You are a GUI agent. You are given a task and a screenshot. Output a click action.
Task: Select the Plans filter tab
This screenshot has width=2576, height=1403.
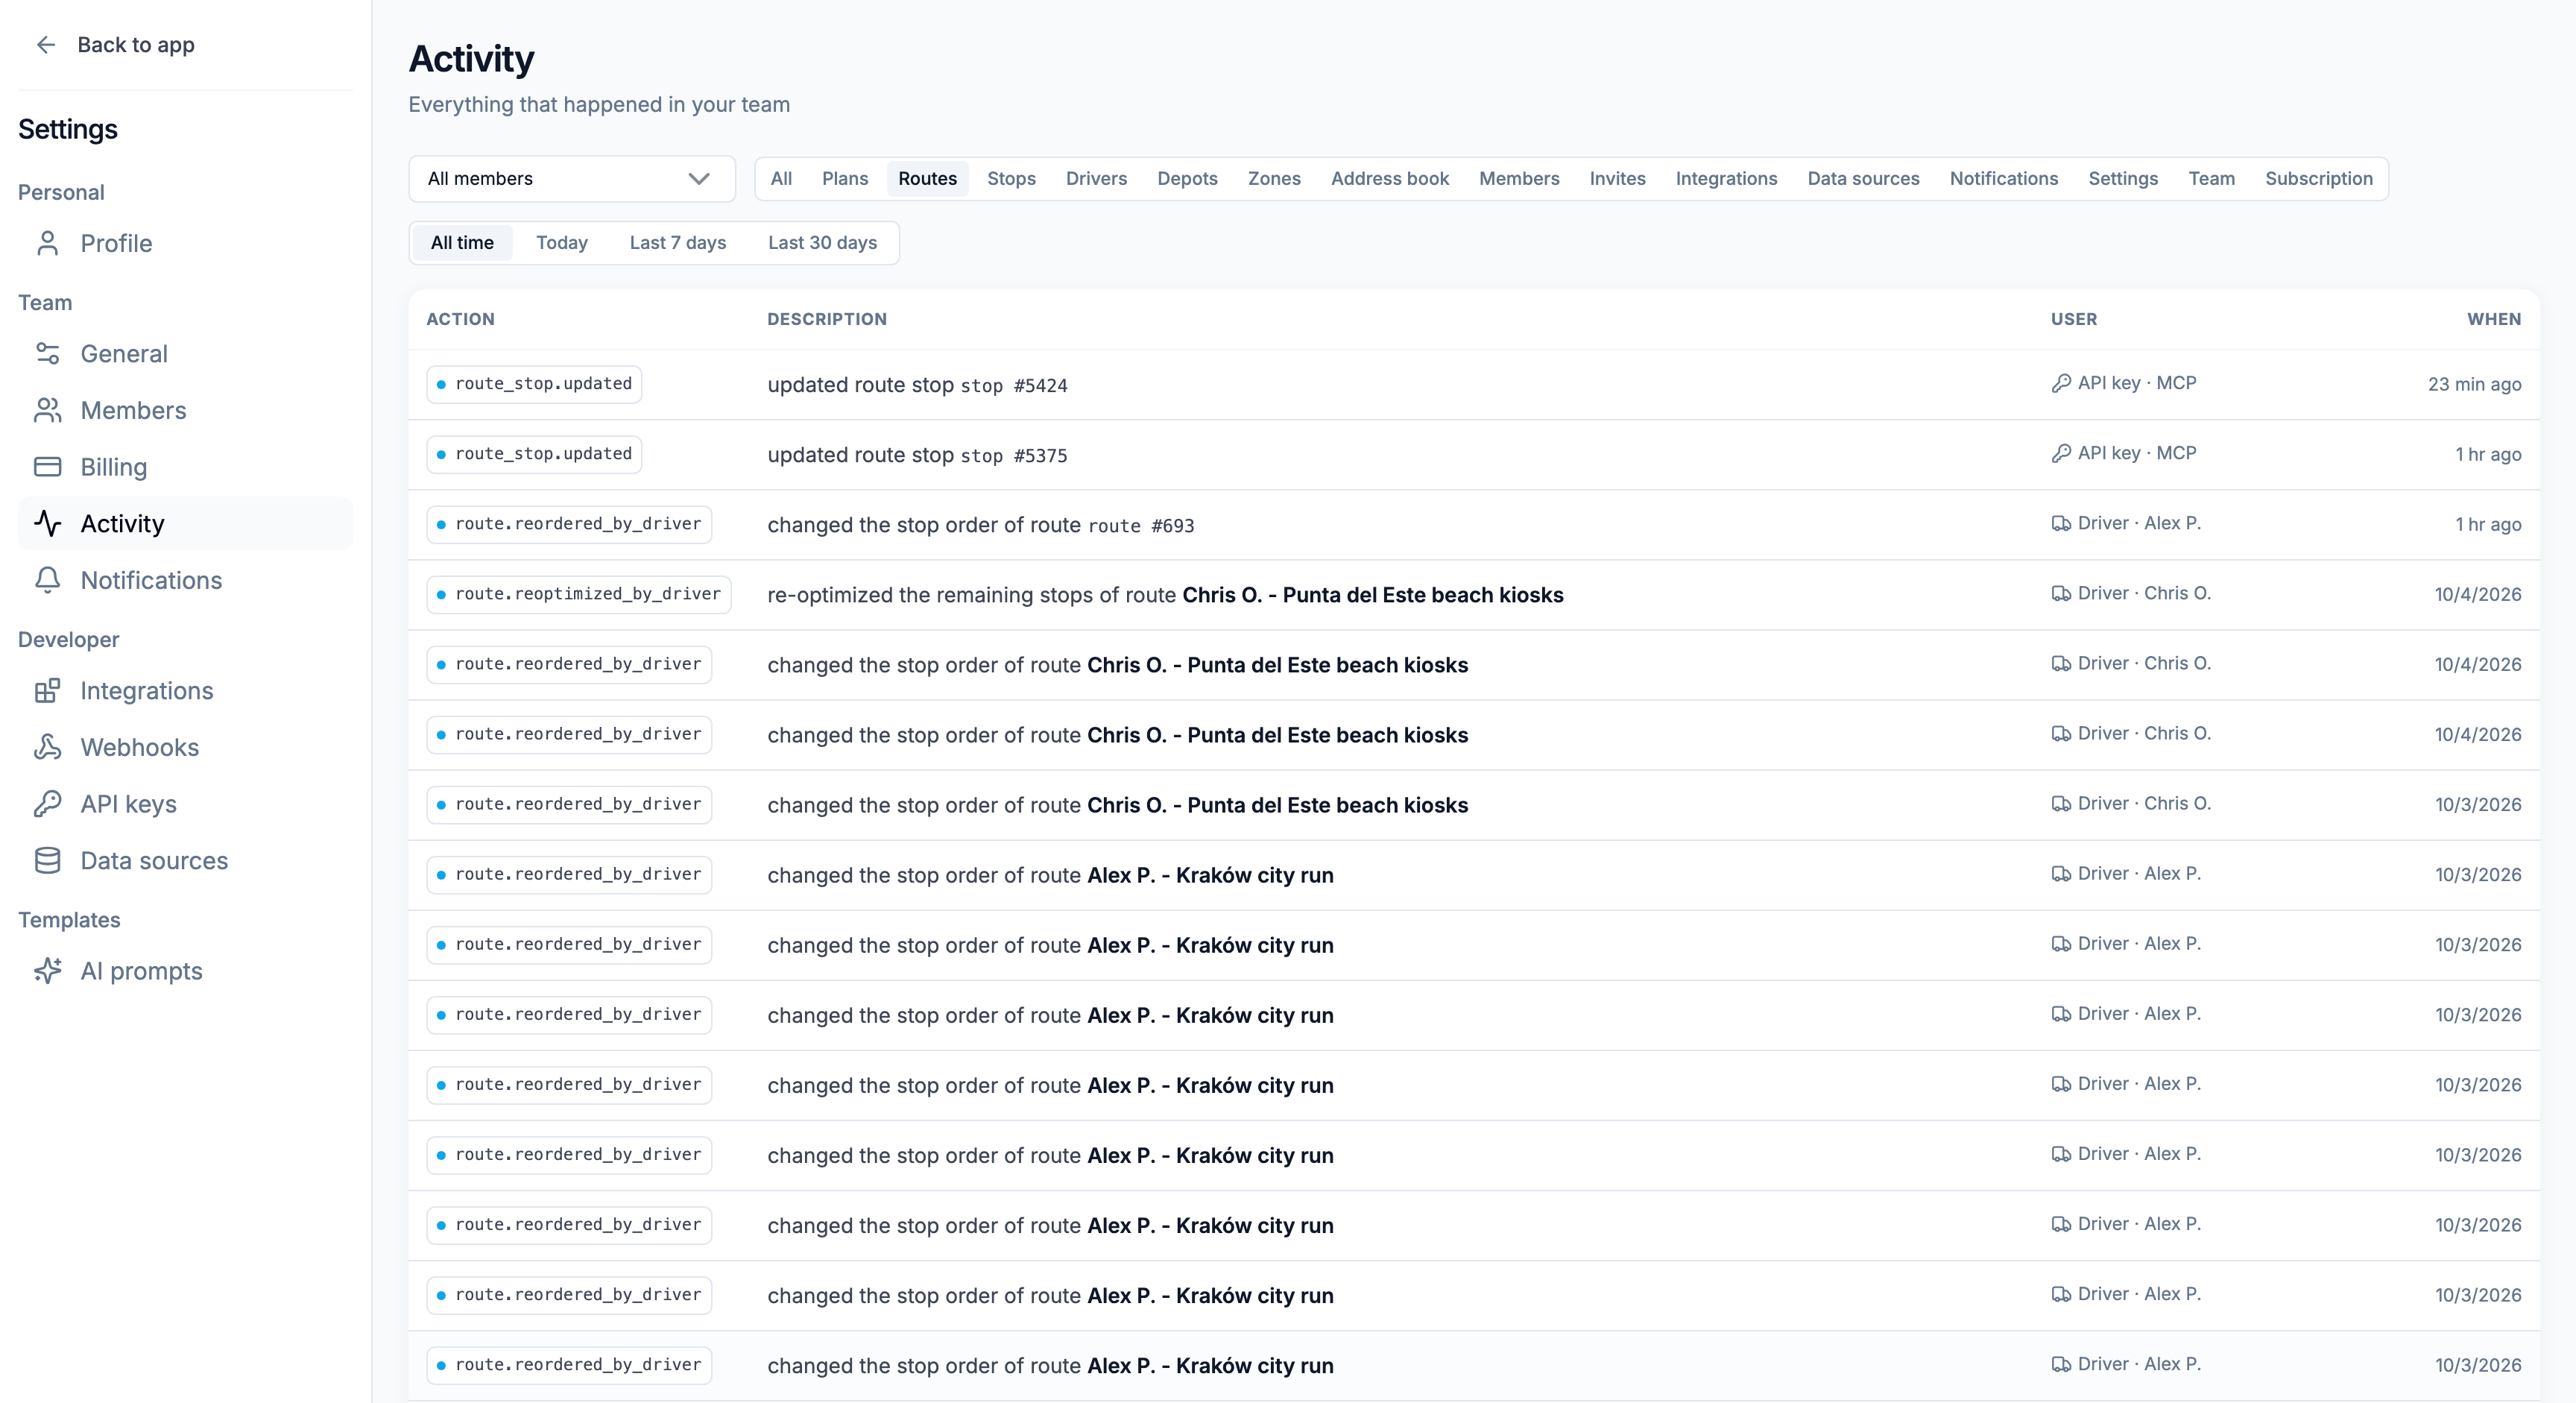[845, 179]
